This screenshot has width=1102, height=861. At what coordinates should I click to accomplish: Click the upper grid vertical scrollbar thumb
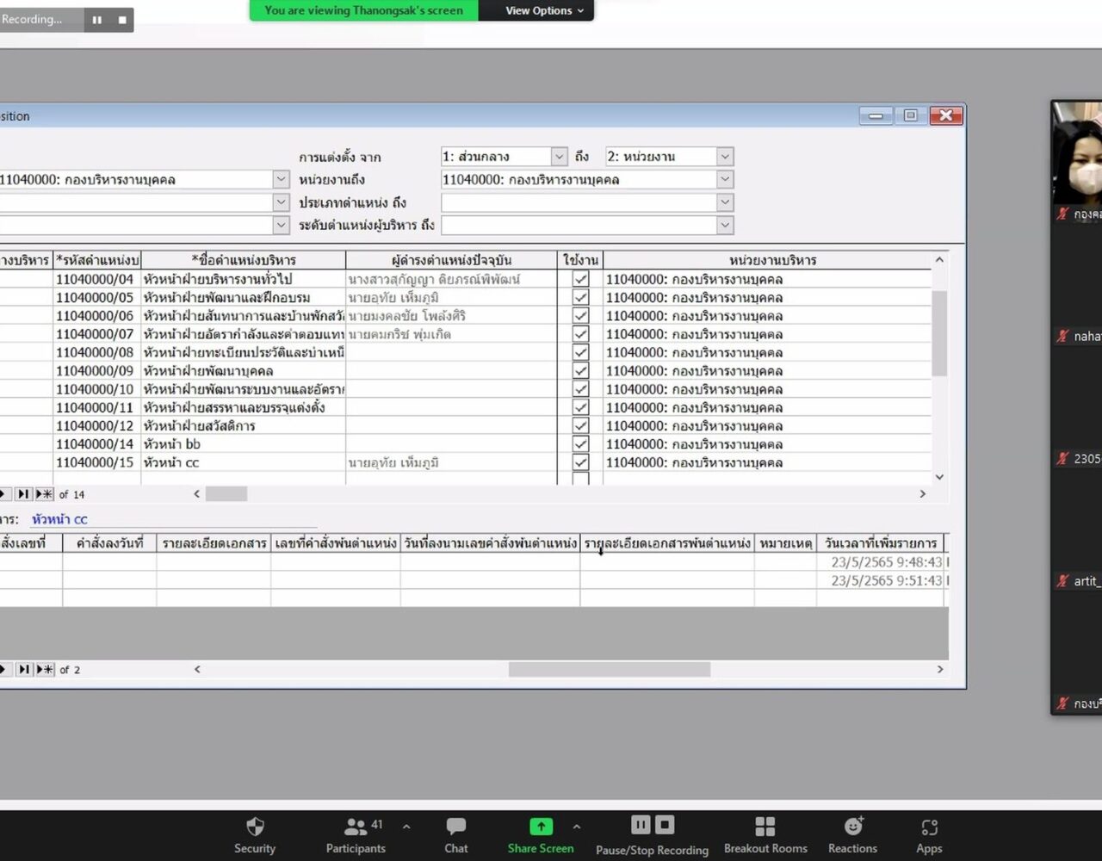coord(939,333)
